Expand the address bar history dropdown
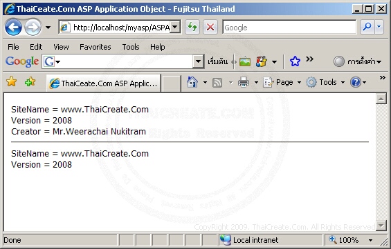Image resolution: width=391 pixels, height=249 pixels. [175, 27]
